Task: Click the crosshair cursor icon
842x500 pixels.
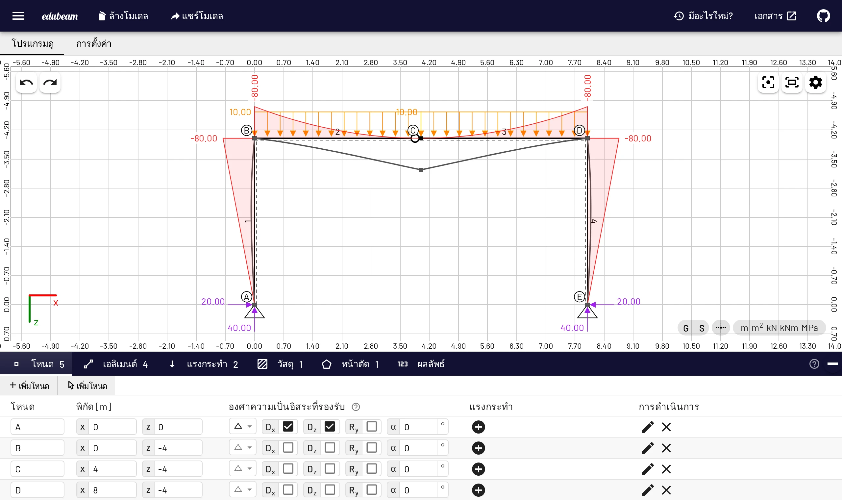Action: point(721,328)
